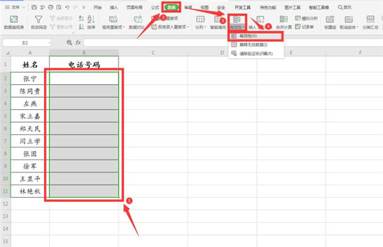Viewport: 383px width, 247px height.
Task: Open the 高亮重复项 highlight duplicates dropdown
Action: tap(114, 22)
